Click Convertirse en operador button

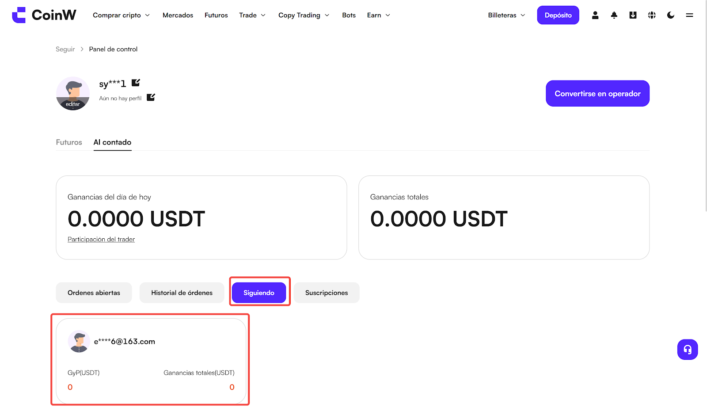tap(597, 93)
